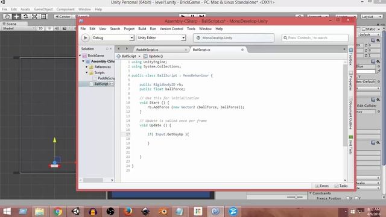Image resolution: width=386 pixels, height=217 pixels.
Task: Close the PaddleScript.cs tab
Action: (186, 49)
